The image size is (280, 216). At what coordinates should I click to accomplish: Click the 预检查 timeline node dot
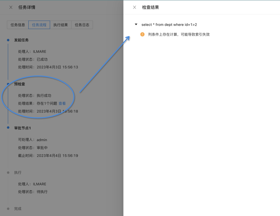[x=7, y=84]
